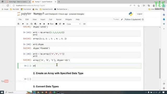Click the empty cell under section 2
The image size is (167, 94).
tap(86, 79)
